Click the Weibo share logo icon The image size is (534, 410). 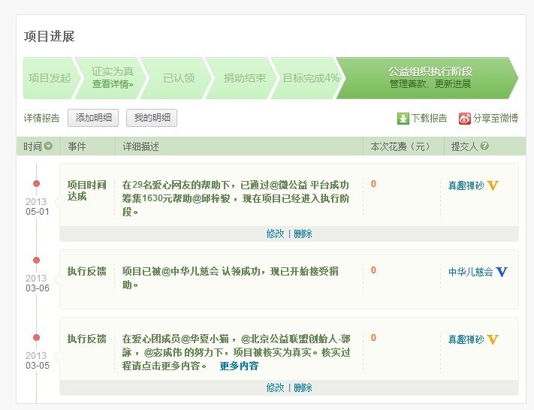tap(464, 119)
